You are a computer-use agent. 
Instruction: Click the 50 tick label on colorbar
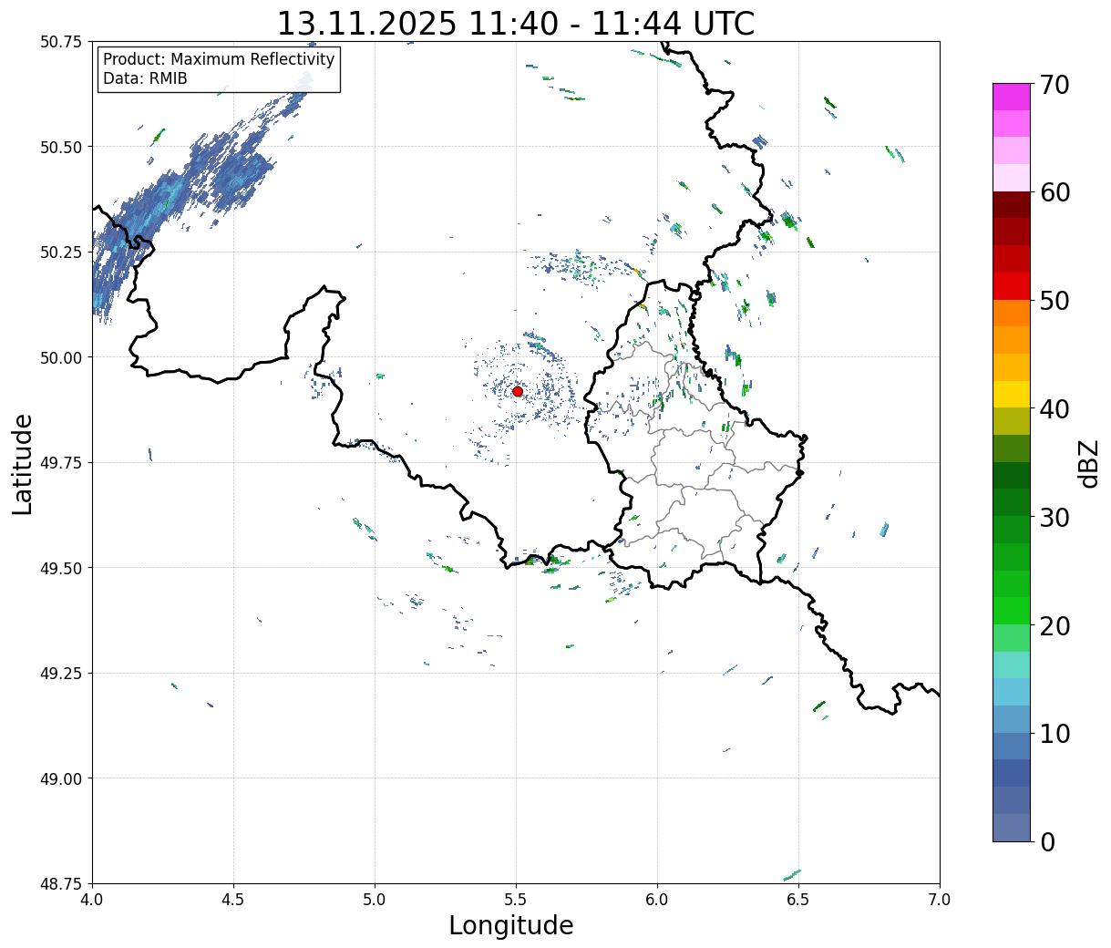point(1054,301)
